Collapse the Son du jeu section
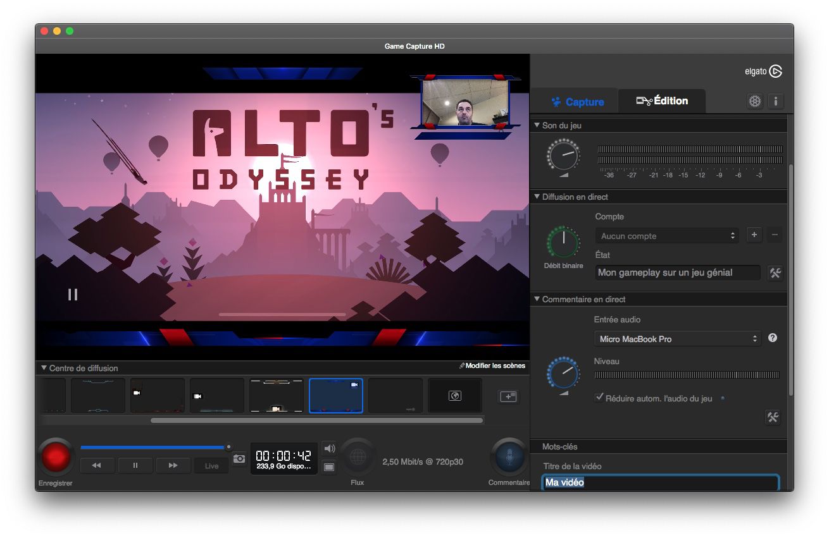The height and width of the screenshot is (538, 829). coord(537,125)
